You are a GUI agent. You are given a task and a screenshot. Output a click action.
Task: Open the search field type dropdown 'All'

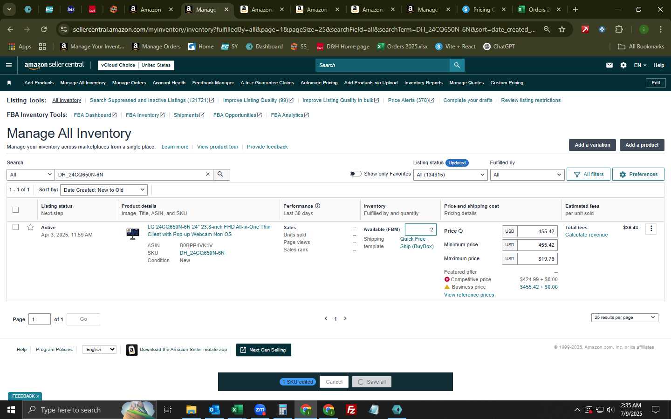point(31,175)
